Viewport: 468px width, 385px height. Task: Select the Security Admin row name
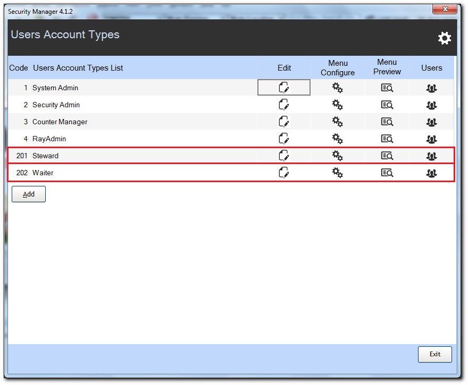(x=56, y=105)
